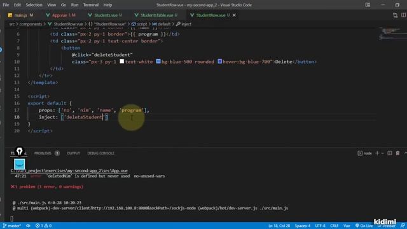Click the Split Editor Right icon
This screenshot has height=229, width=407.
(404, 15)
